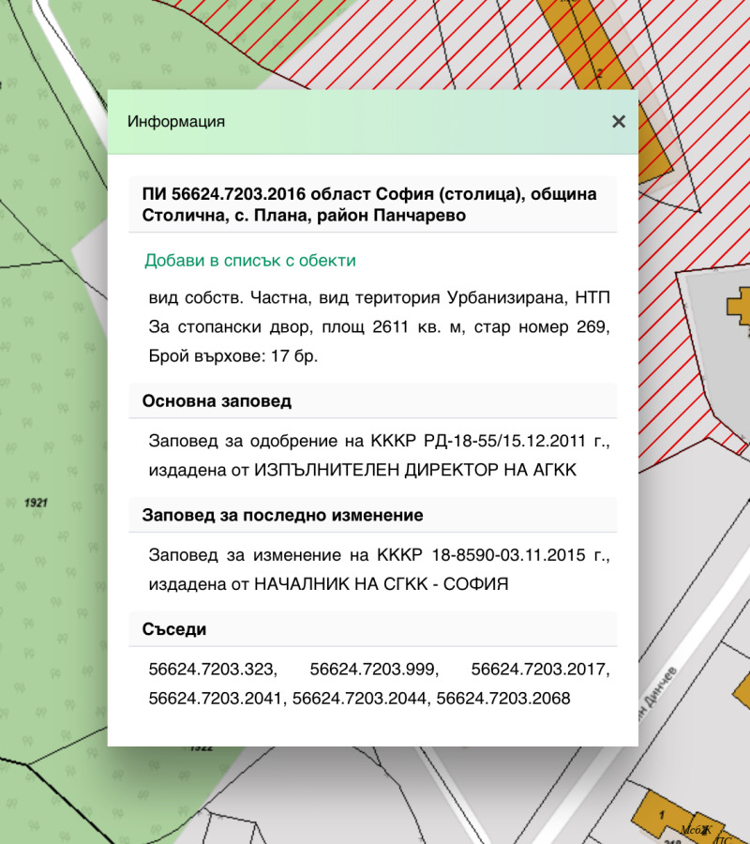Click the Основна заповед section header
750x844 pixels.
coord(217,401)
